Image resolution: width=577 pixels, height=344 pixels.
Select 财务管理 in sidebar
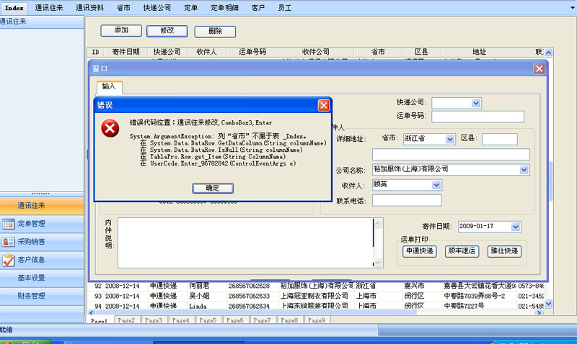(42, 296)
